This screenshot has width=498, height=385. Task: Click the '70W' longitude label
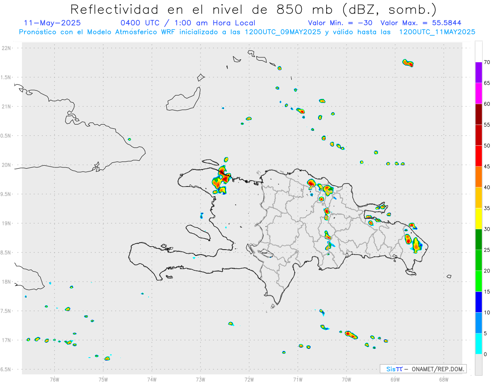coord(347,379)
